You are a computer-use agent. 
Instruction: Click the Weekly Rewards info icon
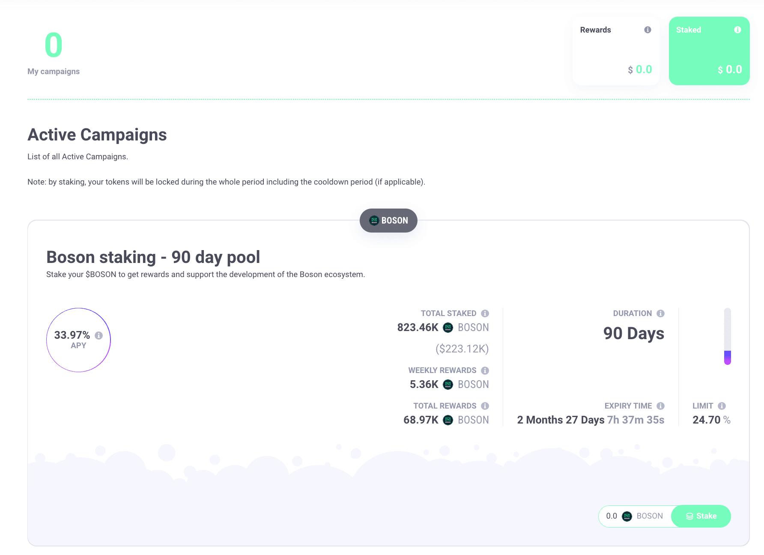[485, 370]
